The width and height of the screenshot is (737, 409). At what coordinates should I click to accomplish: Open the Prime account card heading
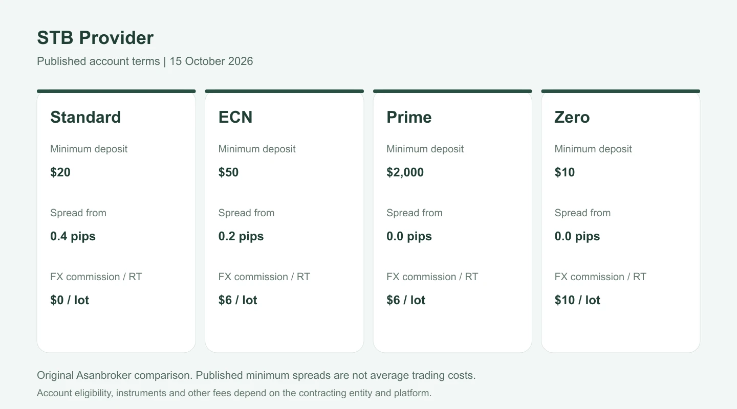click(409, 117)
